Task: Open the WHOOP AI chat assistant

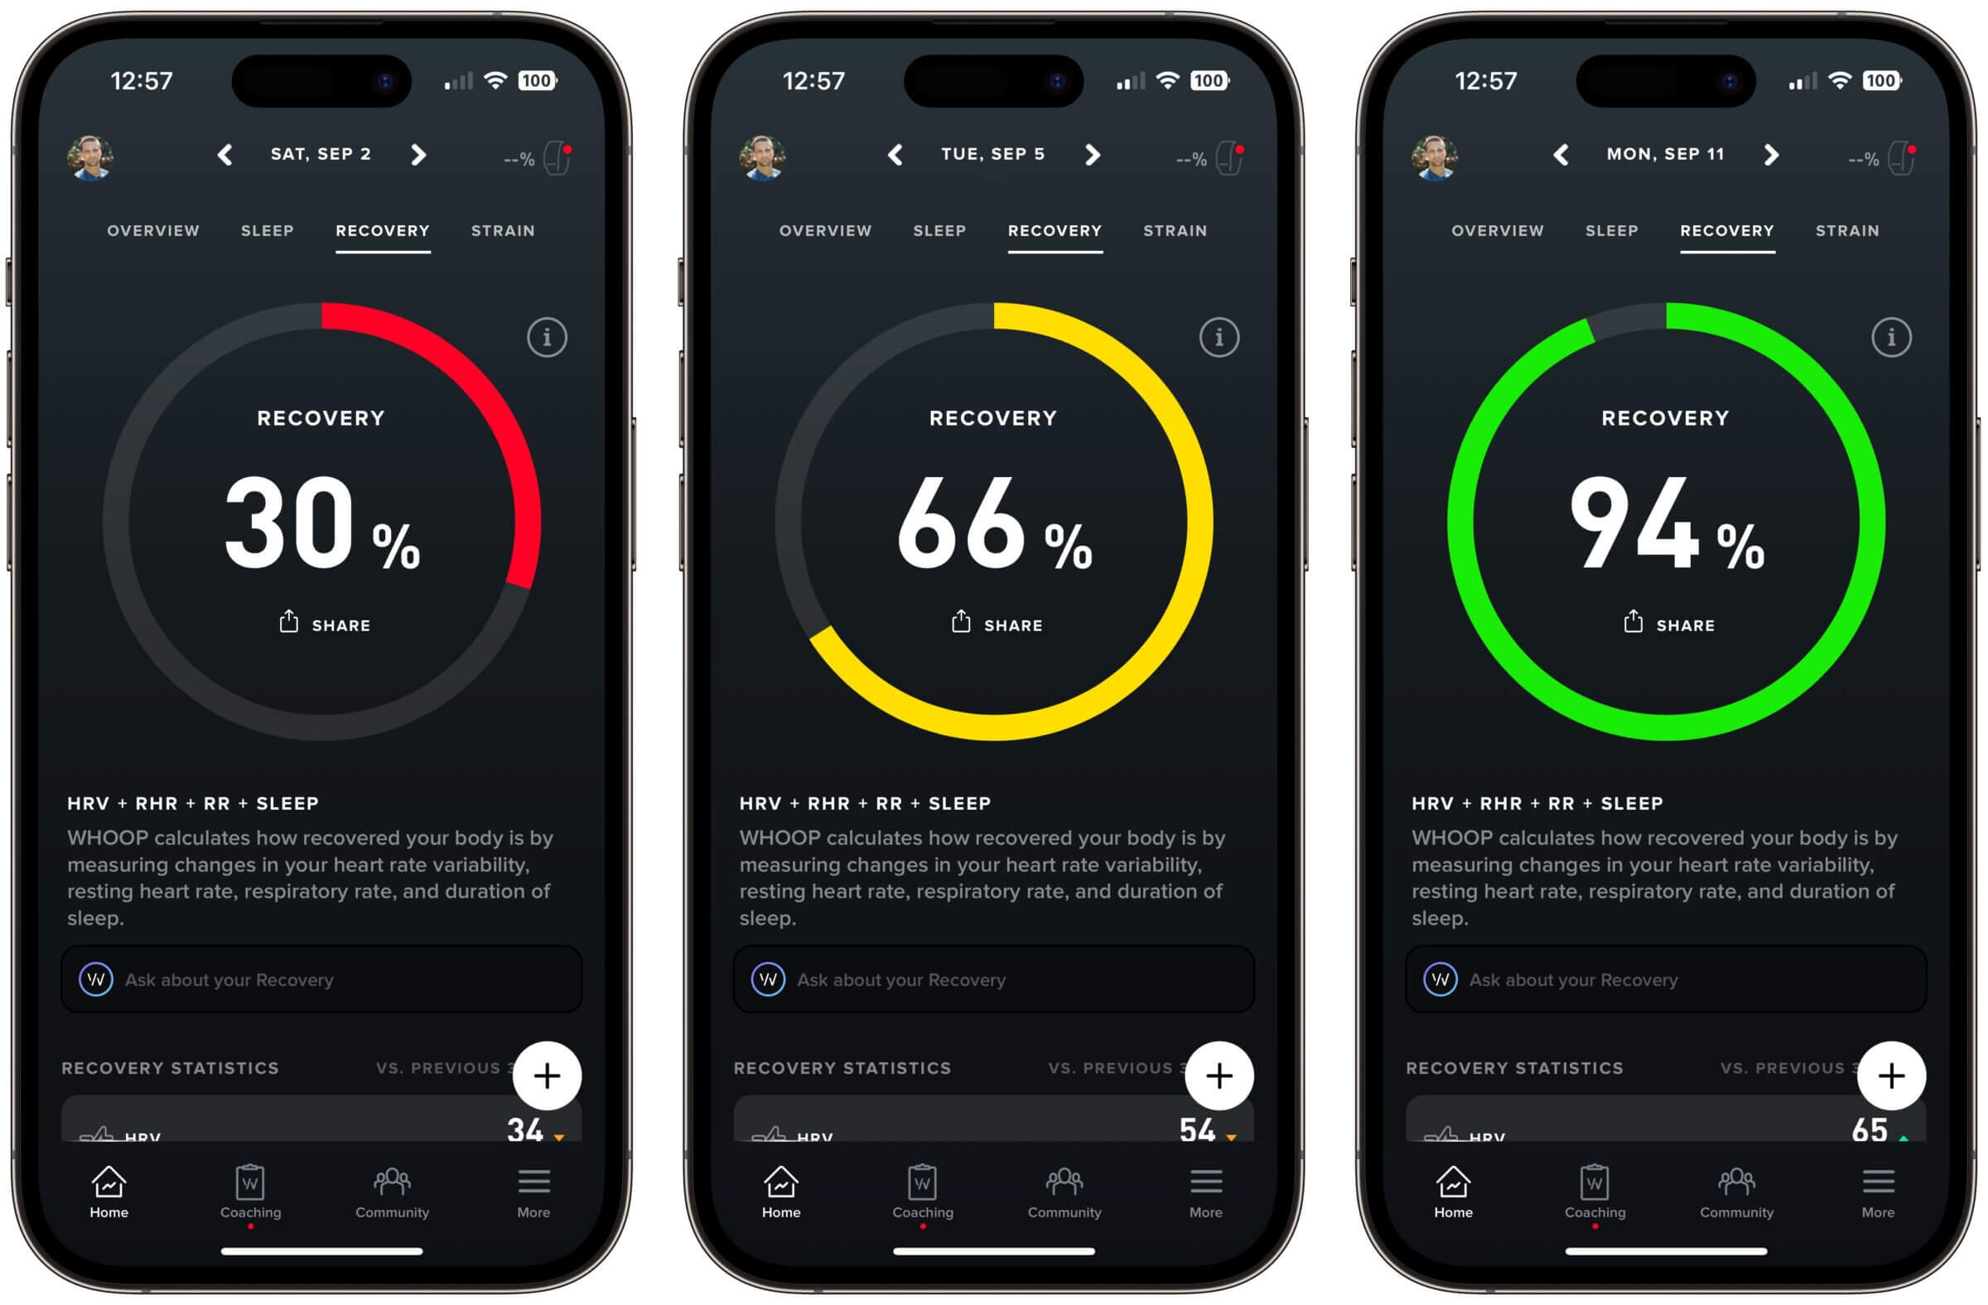Action: coord(319,982)
